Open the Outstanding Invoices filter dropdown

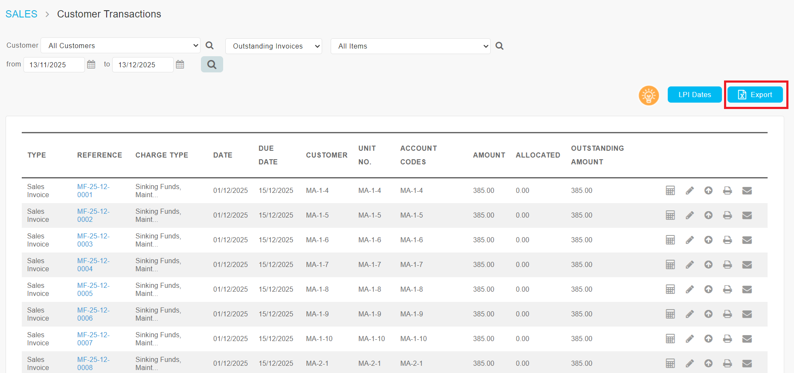pos(273,46)
